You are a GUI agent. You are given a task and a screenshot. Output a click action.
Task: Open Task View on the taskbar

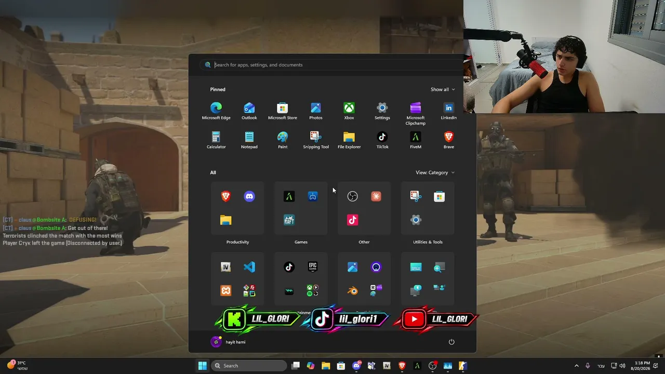(x=296, y=366)
